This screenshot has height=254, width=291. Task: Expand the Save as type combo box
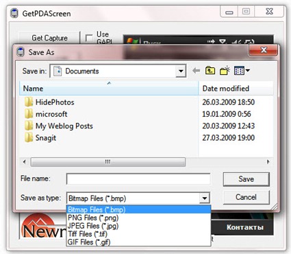pos(204,198)
